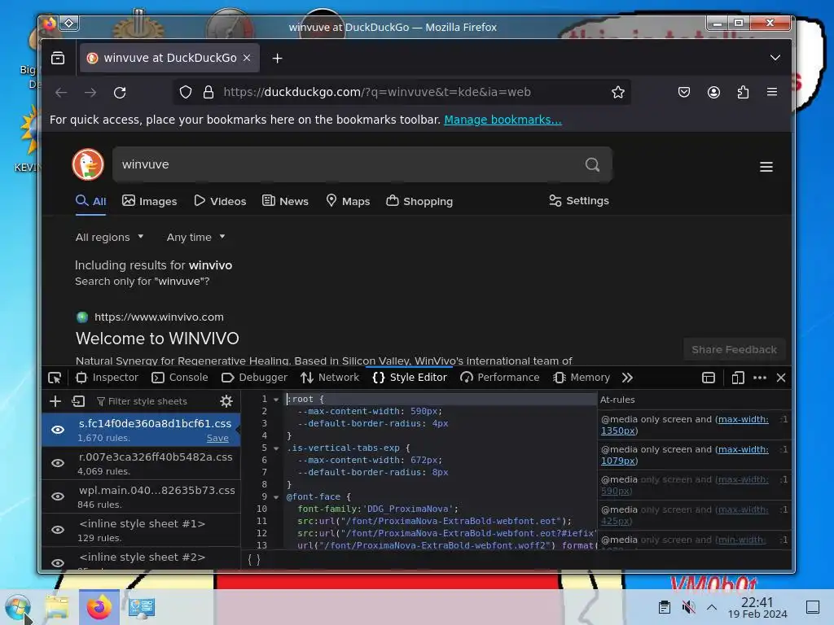Open DuckDuckGo side hamburger menu

click(766, 167)
